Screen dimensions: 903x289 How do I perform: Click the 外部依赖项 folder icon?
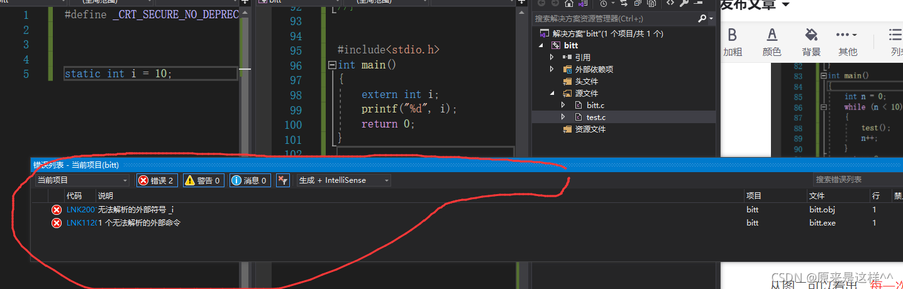click(x=567, y=69)
